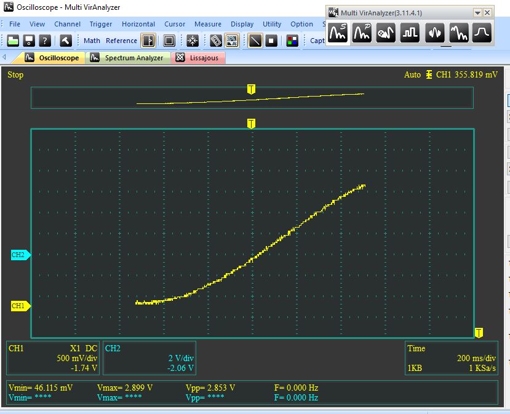This screenshot has width=510, height=414.
Task: Click the hammer tool icon in toolbar
Action: [x=65, y=41]
